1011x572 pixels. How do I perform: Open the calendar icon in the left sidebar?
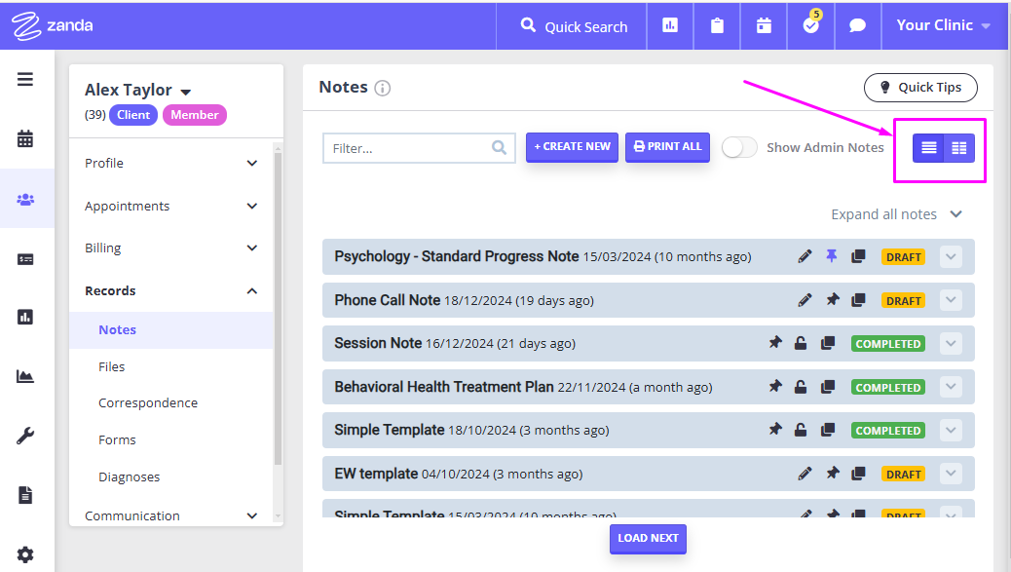pyautogui.click(x=26, y=138)
